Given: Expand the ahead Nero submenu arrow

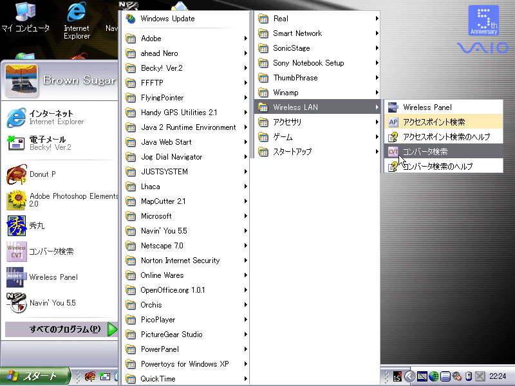Looking at the screenshot, I should coord(246,53).
